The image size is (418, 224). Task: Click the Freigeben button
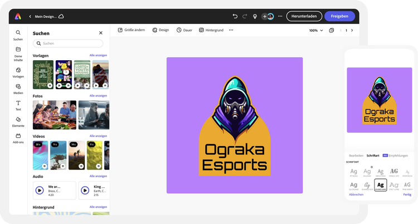click(339, 16)
